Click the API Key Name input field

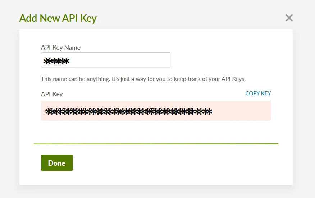[106, 60]
